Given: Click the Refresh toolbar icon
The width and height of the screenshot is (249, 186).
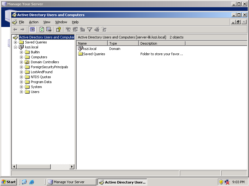Looking at the screenshot, I should click(x=42, y=29).
